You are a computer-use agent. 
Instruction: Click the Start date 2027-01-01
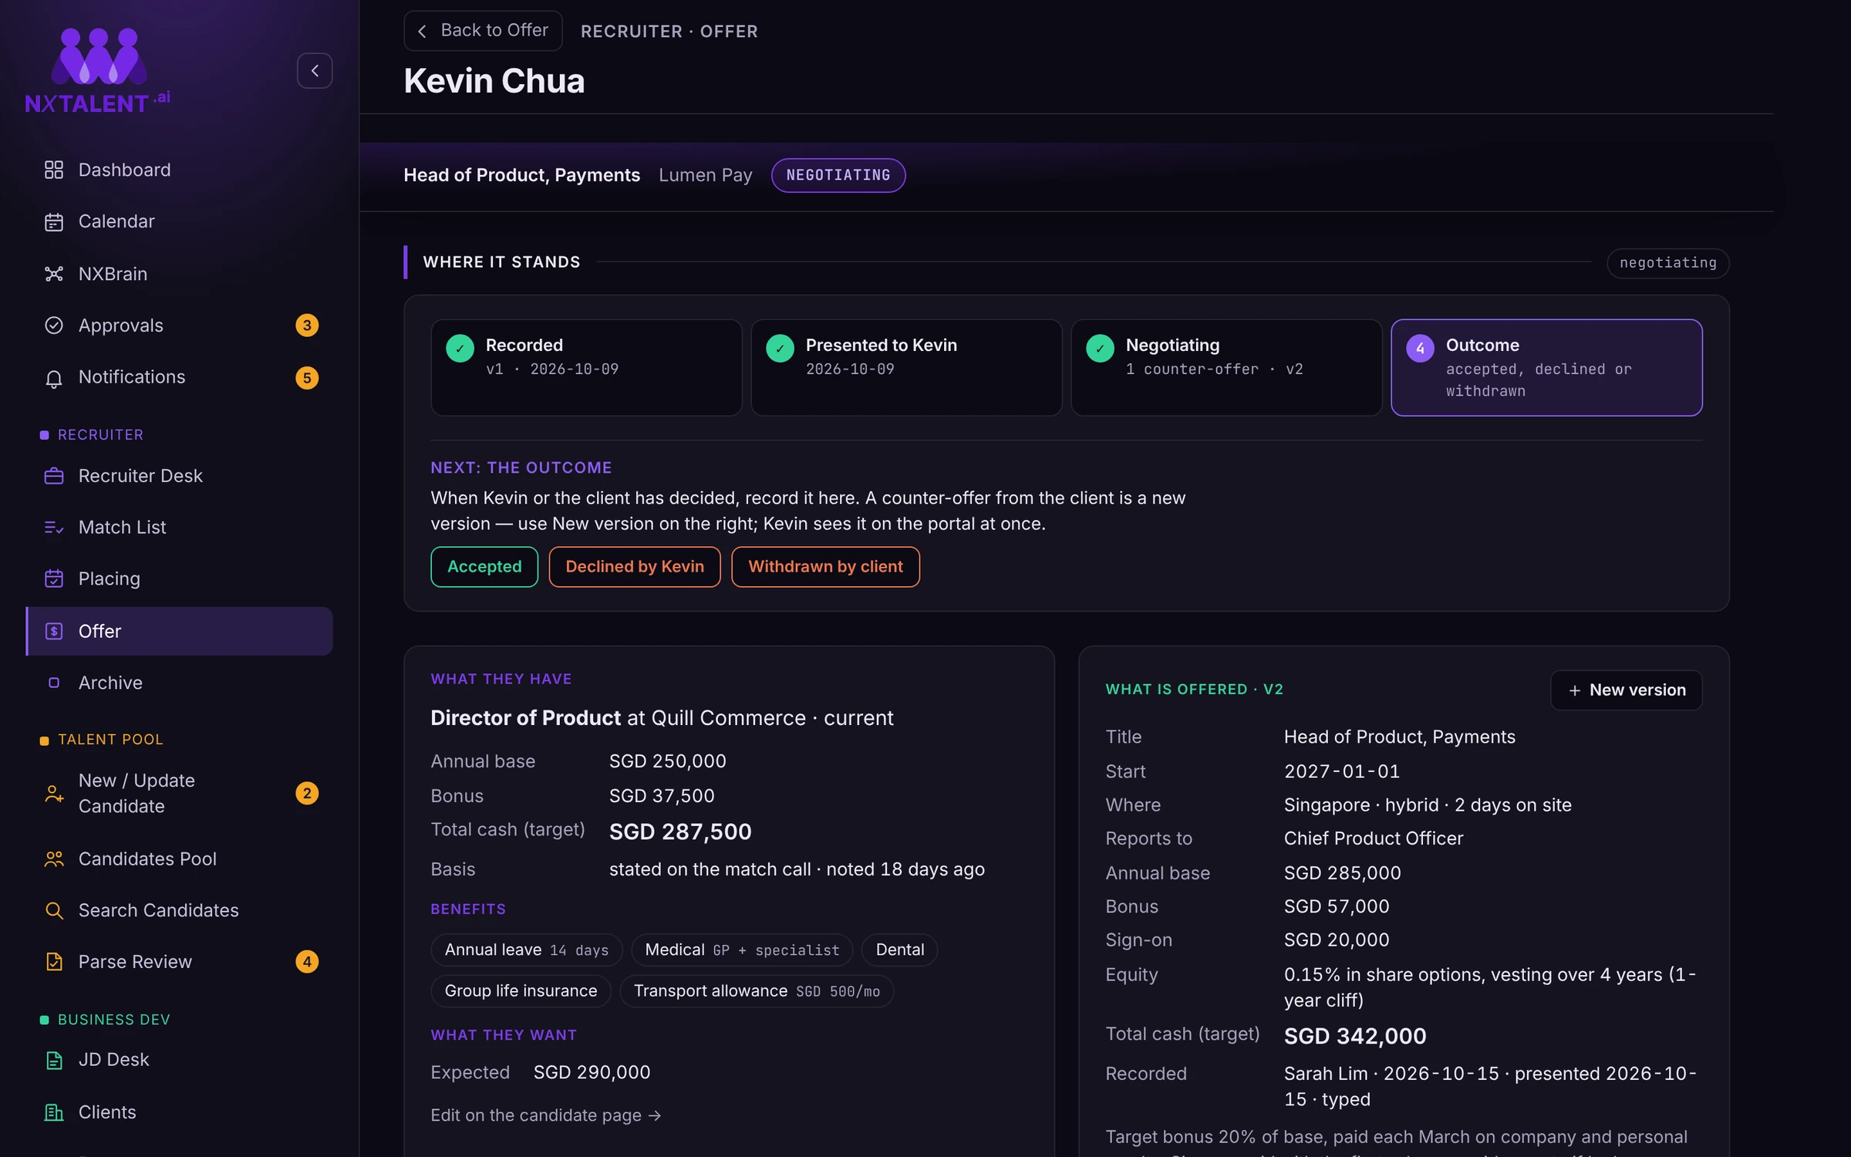pos(1342,771)
